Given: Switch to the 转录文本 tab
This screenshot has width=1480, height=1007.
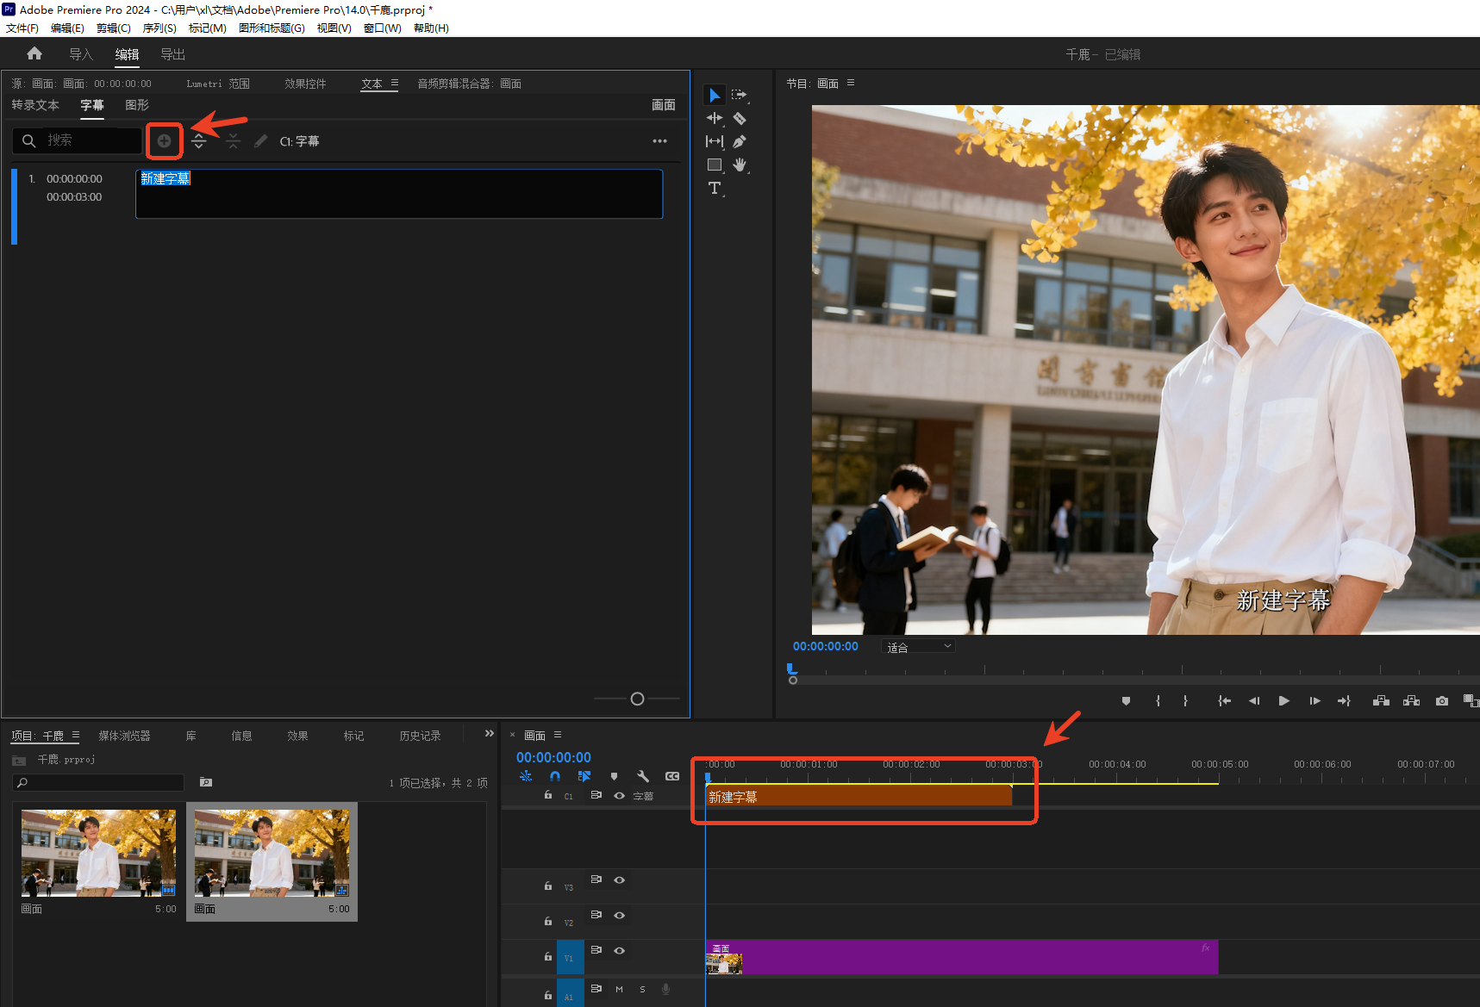Looking at the screenshot, I should pos(35,105).
